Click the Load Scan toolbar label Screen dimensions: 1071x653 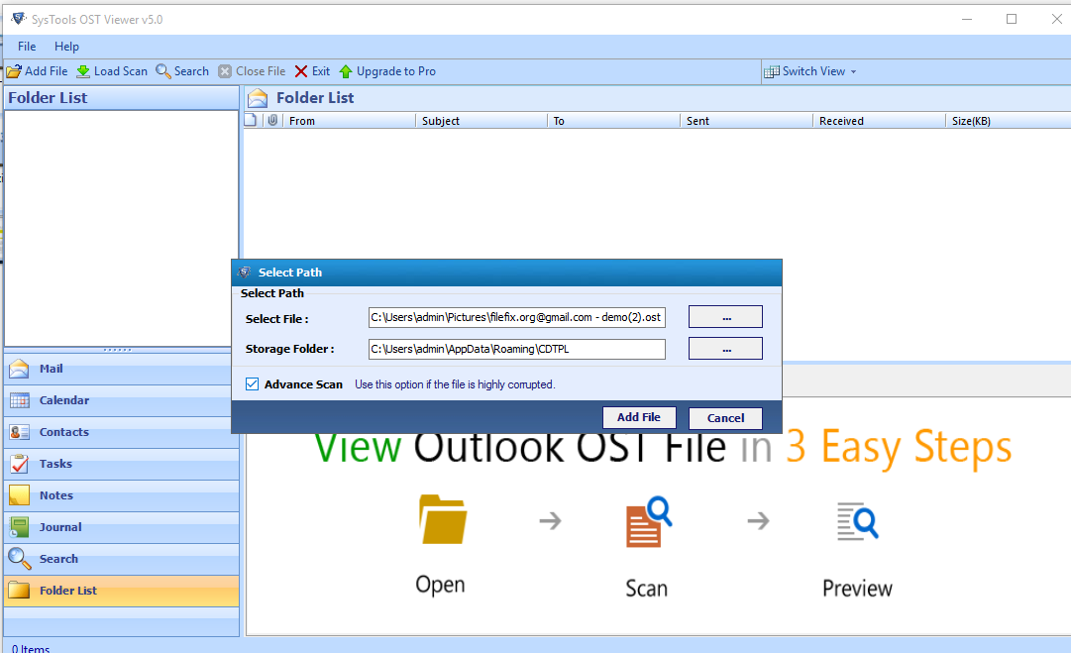pos(121,71)
